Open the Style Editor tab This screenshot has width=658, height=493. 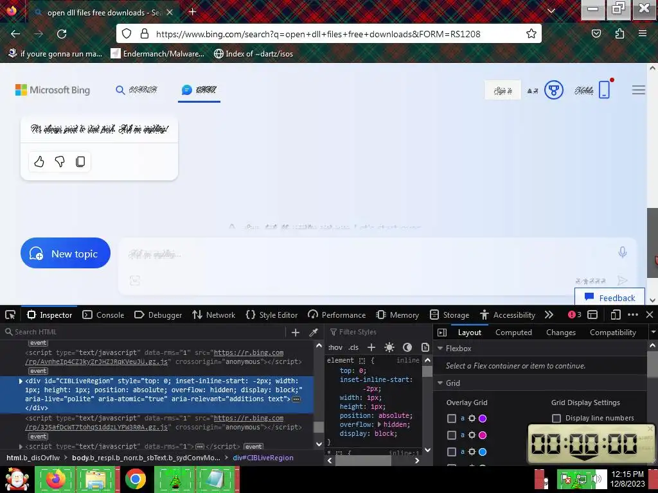272,315
